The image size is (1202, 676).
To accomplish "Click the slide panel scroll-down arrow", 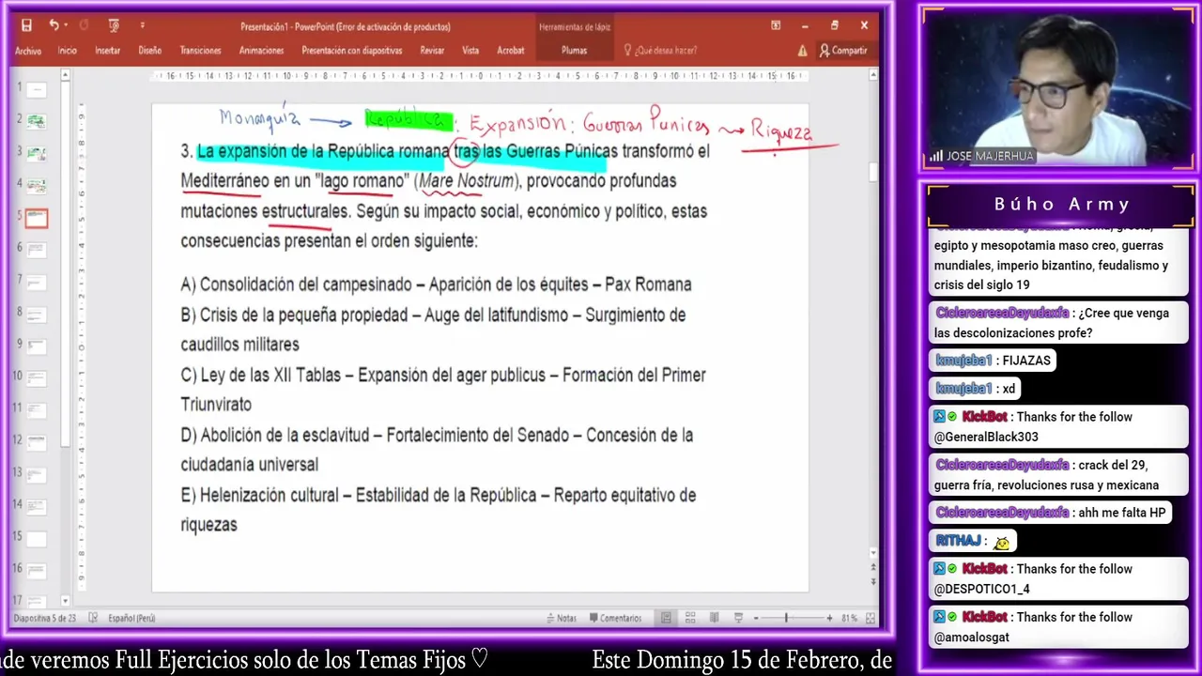I will (x=65, y=601).
